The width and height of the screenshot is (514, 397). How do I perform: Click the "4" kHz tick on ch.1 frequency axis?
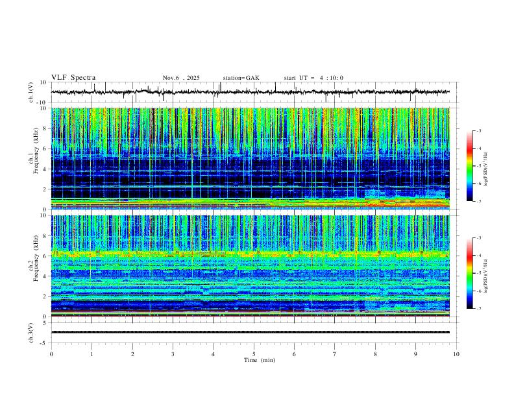coord(46,169)
